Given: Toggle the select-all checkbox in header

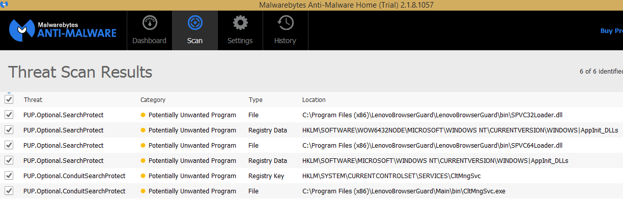Looking at the screenshot, I should coord(9,99).
